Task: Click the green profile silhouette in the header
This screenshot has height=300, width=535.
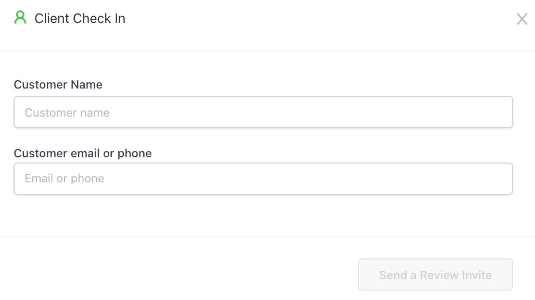Action: coord(20,18)
